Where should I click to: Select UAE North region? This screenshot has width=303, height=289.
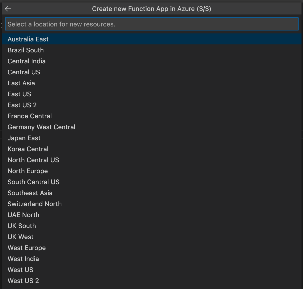23,215
